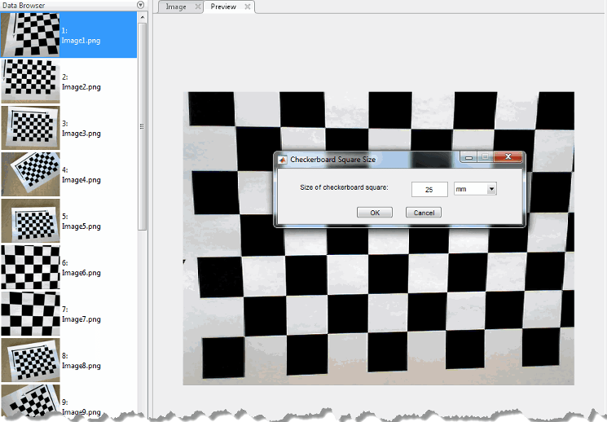Click the checkerboard preview image
607x422 pixels.
point(379,238)
